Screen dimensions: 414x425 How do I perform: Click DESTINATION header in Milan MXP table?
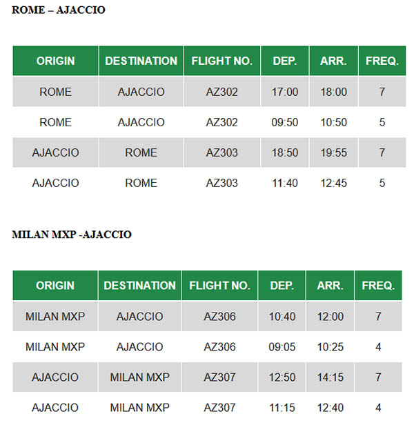(x=139, y=286)
